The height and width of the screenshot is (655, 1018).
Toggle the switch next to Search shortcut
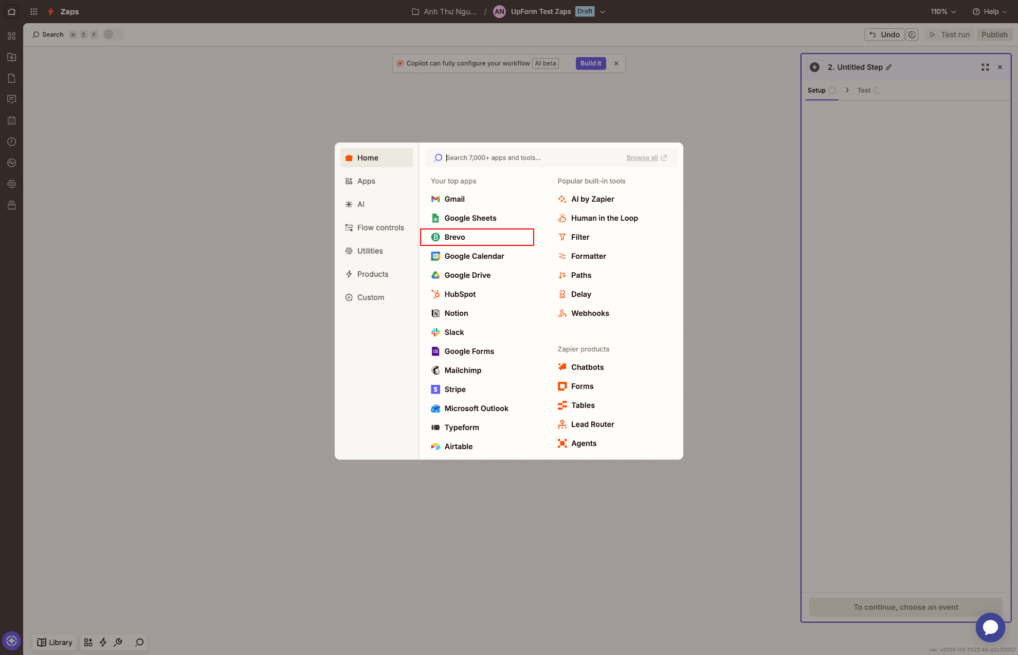[x=113, y=34]
